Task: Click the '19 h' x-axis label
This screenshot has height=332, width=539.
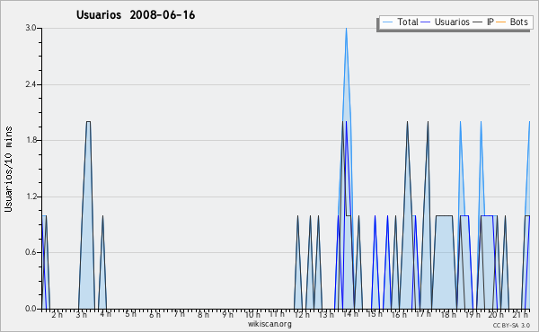Action: click(473, 315)
